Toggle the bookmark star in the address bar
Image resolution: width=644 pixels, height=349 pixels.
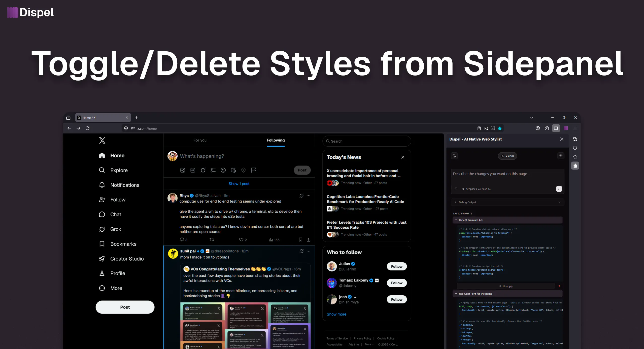point(500,128)
